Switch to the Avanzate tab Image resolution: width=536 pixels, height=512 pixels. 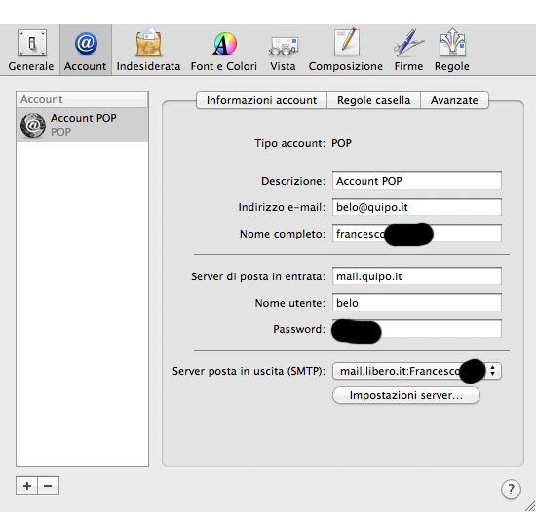click(x=454, y=100)
